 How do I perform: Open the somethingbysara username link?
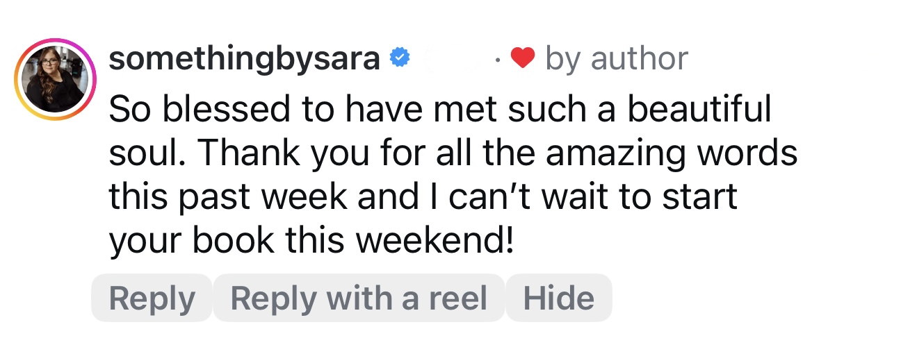point(244,59)
